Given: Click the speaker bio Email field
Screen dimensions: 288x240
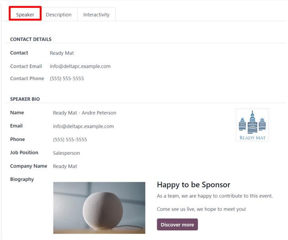Looking at the screenshot, I should (83, 126).
